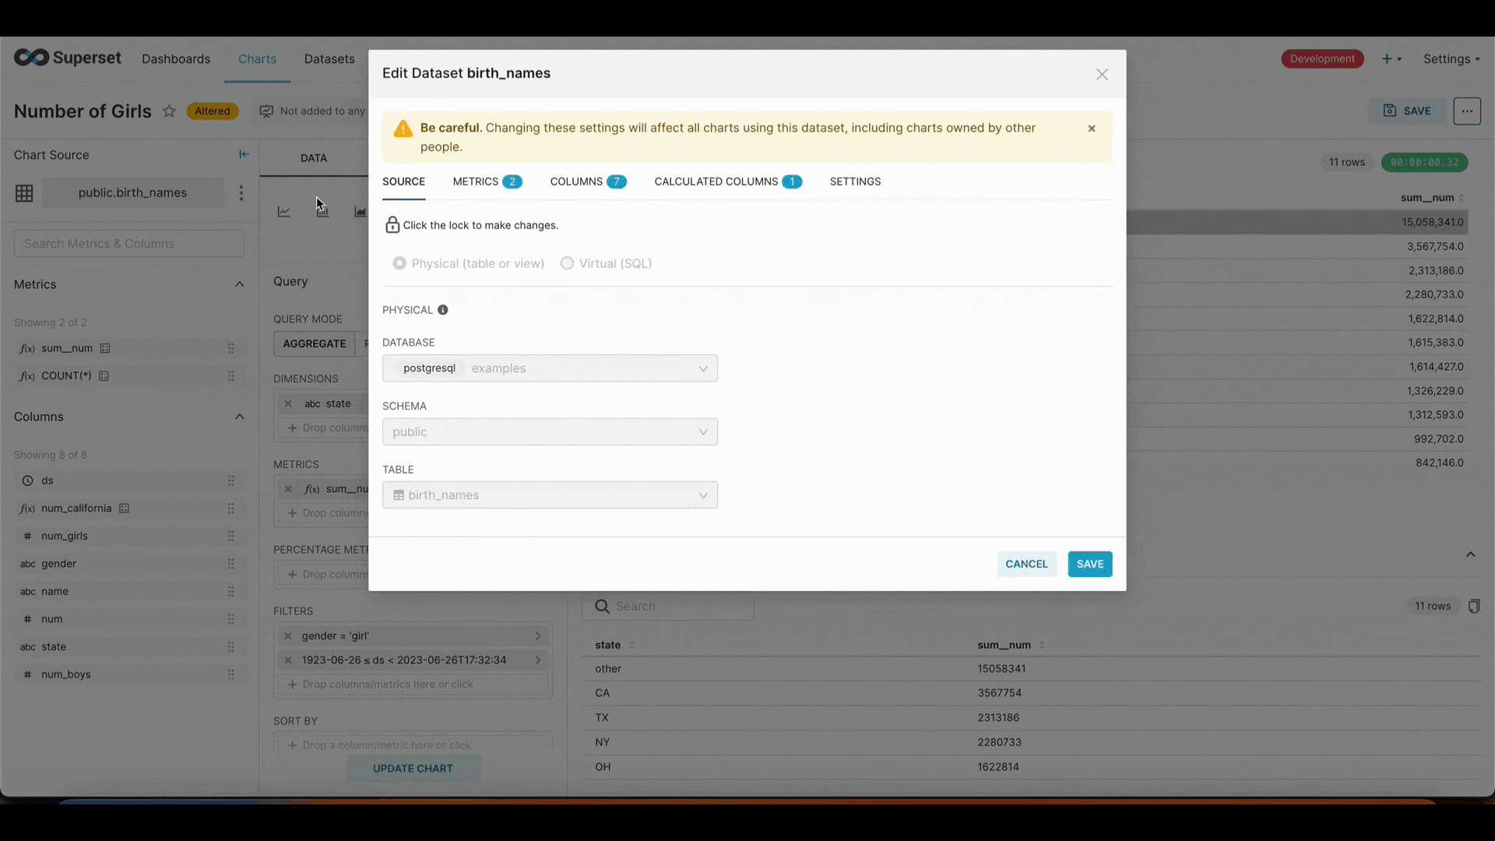Collapse the Metrics section chevron
This screenshot has width=1495, height=841.
tap(239, 284)
